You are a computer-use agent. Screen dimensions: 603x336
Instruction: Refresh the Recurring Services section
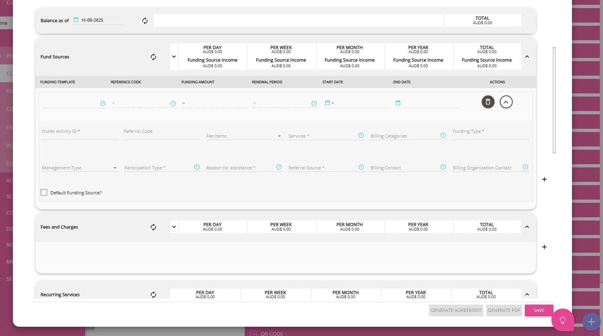pos(154,295)
